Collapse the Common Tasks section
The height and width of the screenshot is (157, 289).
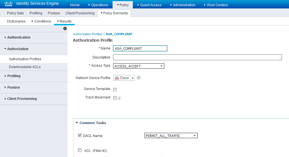point(77,123)
